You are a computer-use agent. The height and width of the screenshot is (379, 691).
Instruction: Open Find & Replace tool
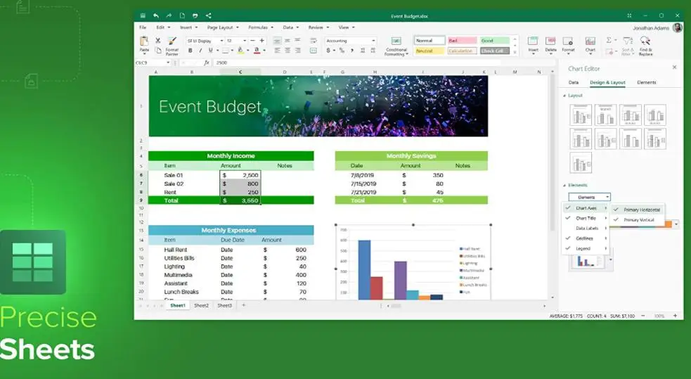pyautogui.click(x=645, y=42)
